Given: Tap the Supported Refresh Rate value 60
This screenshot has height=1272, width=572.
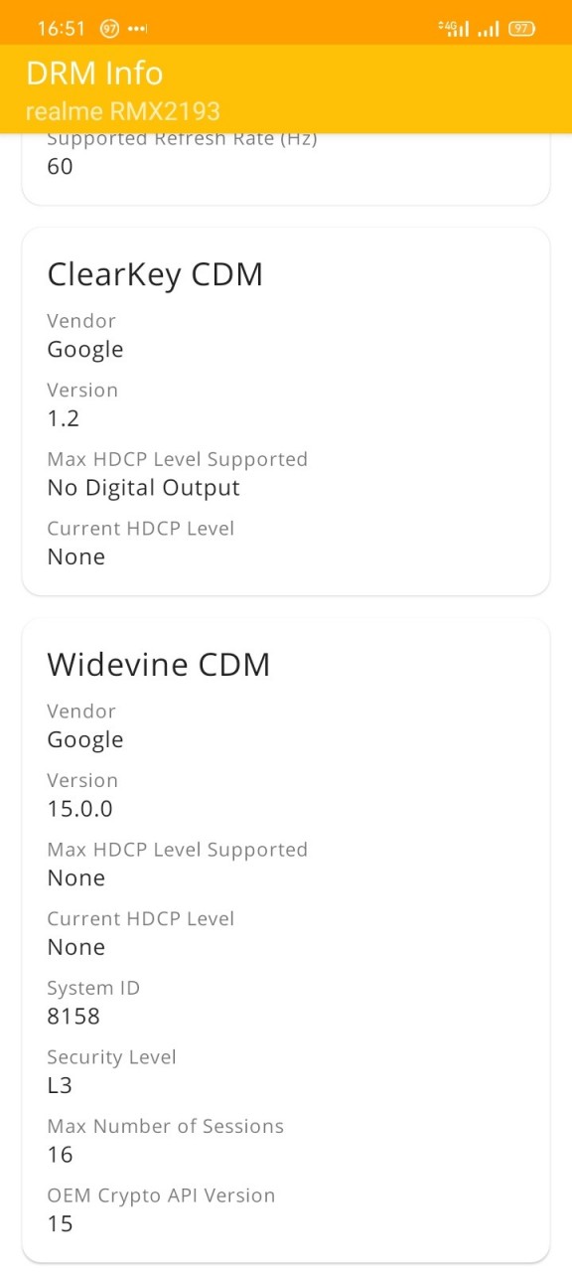Looking at the screenshot, I should (x=60, y=166).
